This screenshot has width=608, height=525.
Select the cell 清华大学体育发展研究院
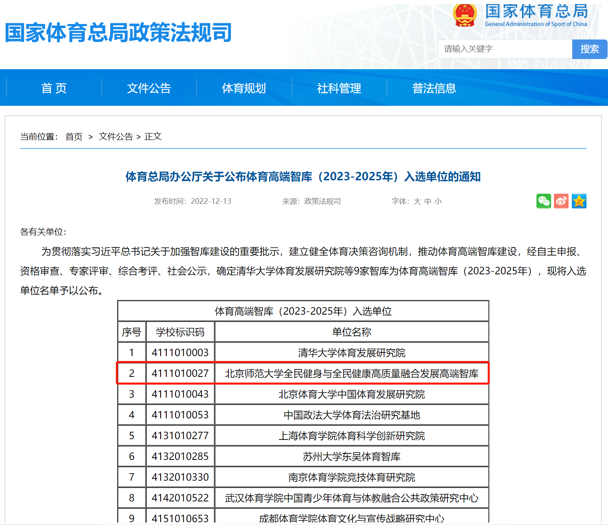(x=352, y=353)
